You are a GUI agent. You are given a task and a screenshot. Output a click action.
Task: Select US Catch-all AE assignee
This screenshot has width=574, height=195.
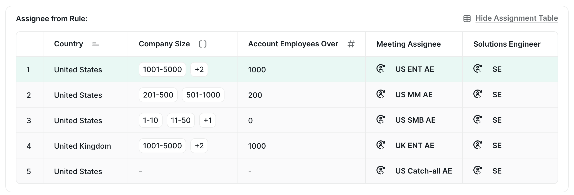click(424, 171)
